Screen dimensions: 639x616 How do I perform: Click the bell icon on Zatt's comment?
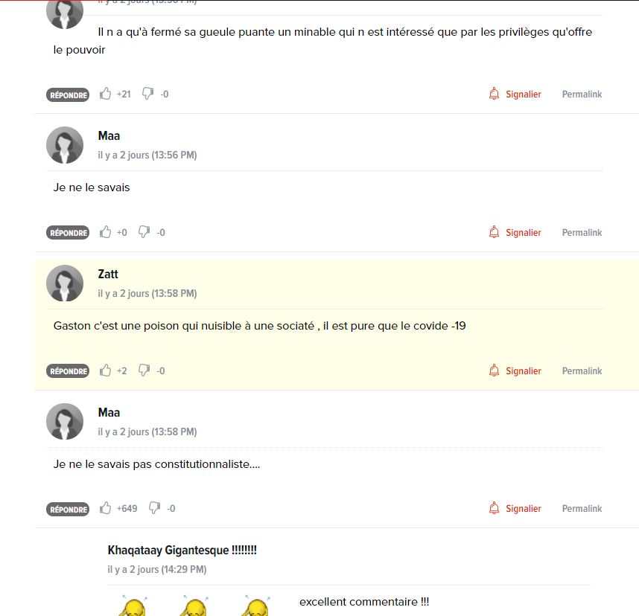point(494,370)
